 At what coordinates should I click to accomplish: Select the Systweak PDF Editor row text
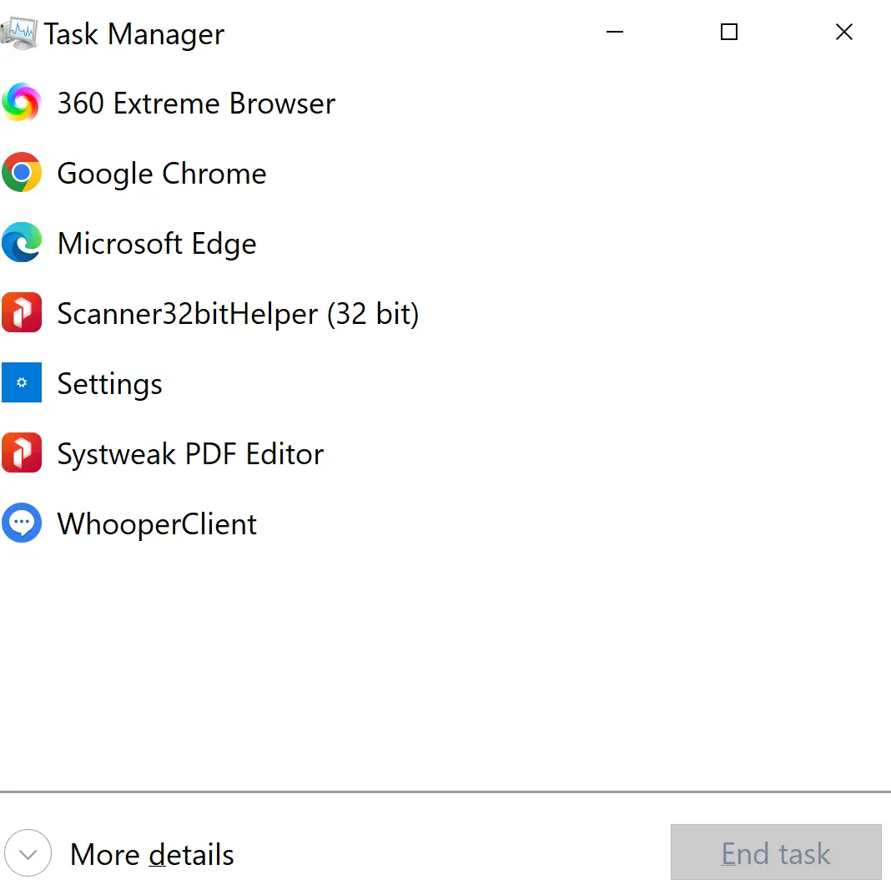pyautogui.click(x=190, y=454)
